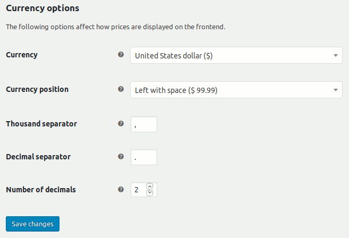
Task: Decrease the number of decimals with the down arrow
Action: [150, 193]
